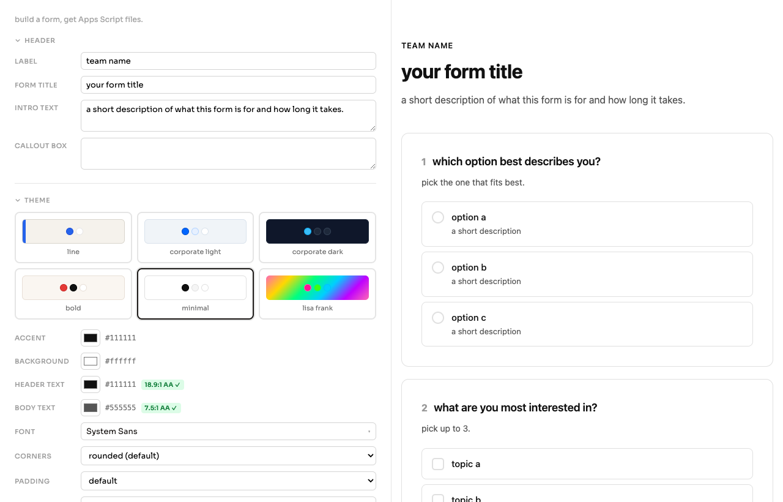Click the pick up to 3 hint
This screenshot has height=502, width=783.
446,429
